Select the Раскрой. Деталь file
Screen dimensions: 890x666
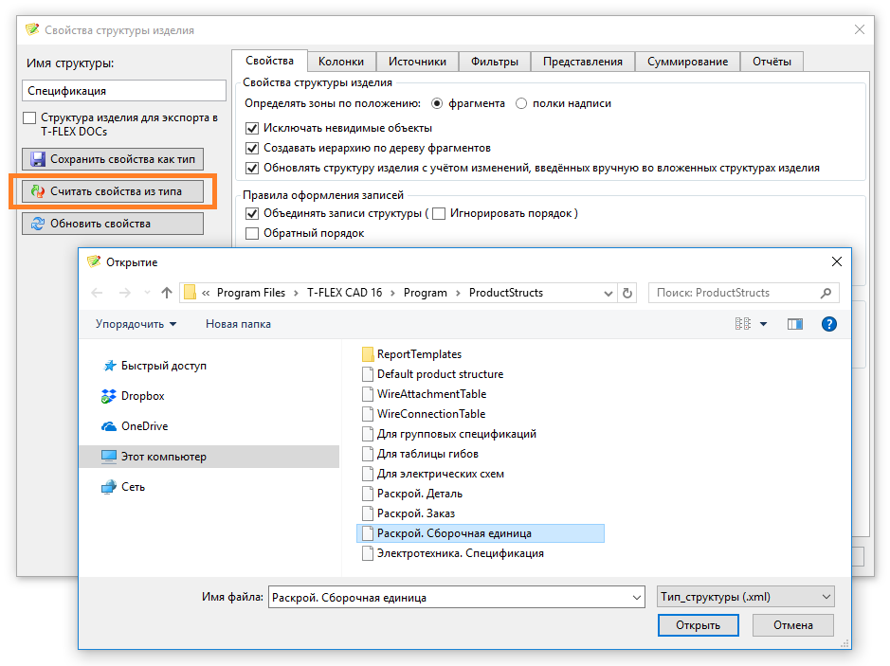pyautogui.click(x=419, y=494)
